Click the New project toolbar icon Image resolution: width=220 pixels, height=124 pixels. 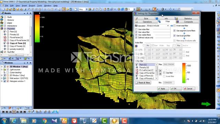pyautogui.click(x=3, y=9)
